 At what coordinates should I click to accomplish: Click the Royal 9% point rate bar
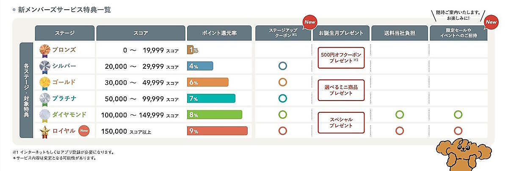(217, 131)
